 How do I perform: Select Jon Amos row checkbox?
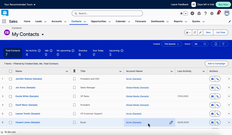10,88
